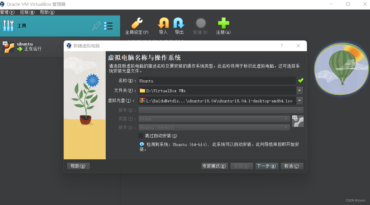This screenshot has width=370, height=205.
Task: Click the heading 虚拟电脑名称与操作系统
Action: (x=144, y=57)
